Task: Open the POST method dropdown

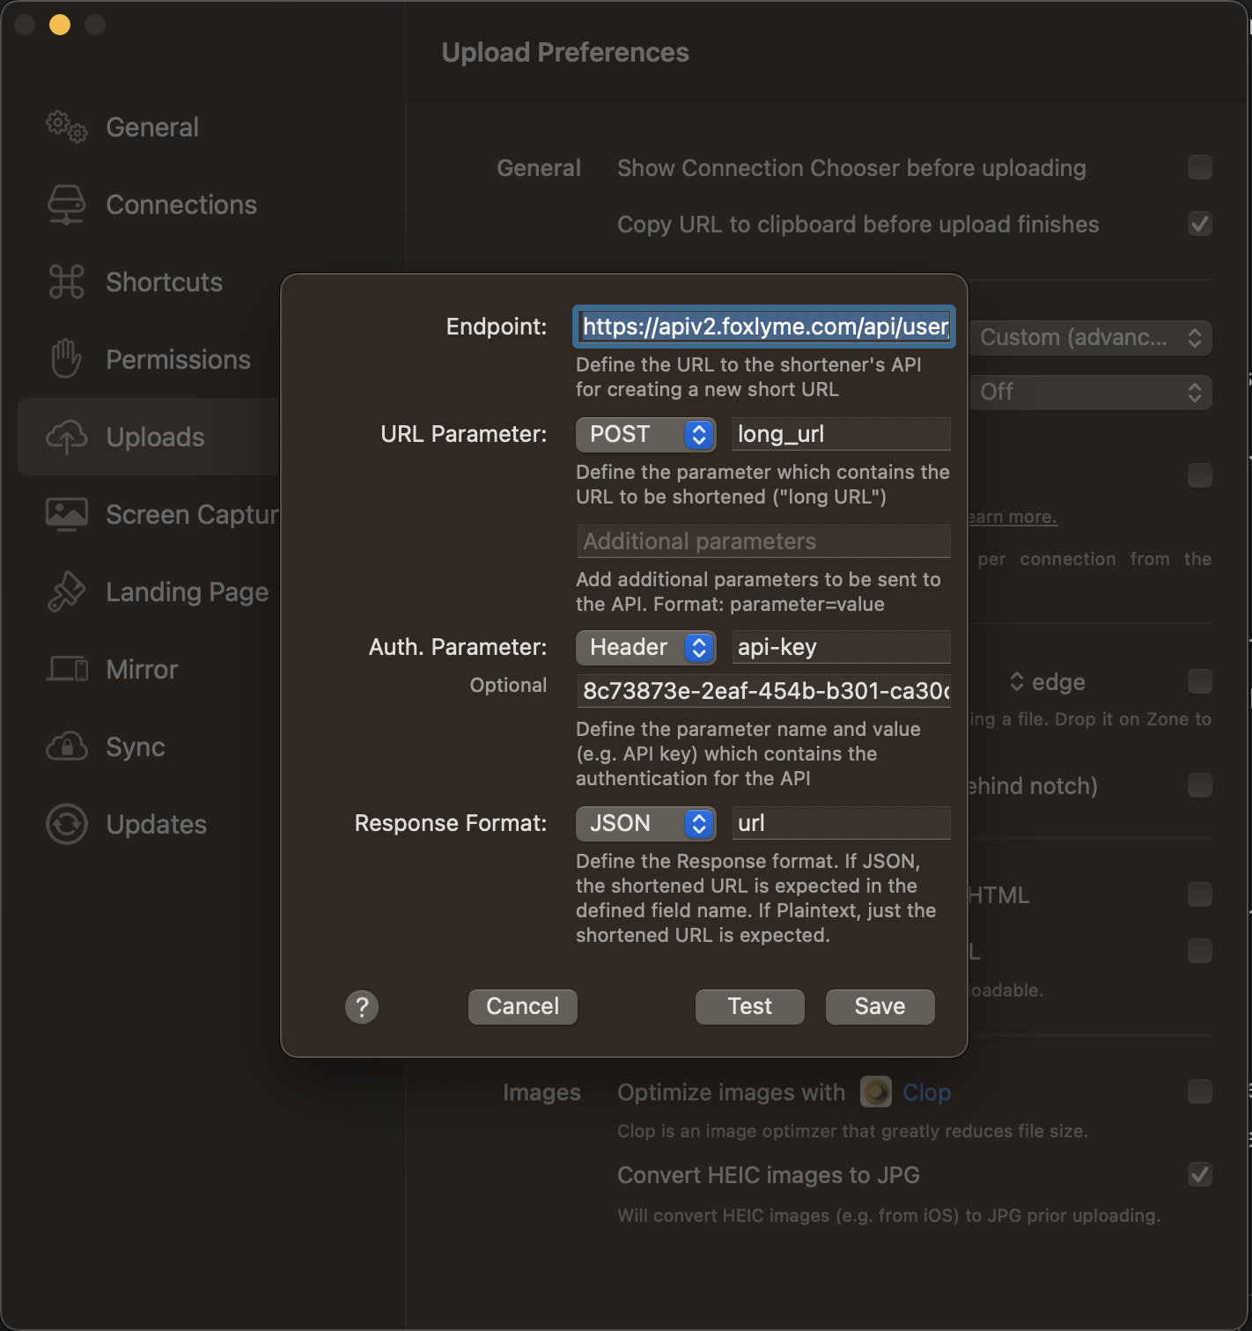Action: pyautogui.click(x=645, y=434)
